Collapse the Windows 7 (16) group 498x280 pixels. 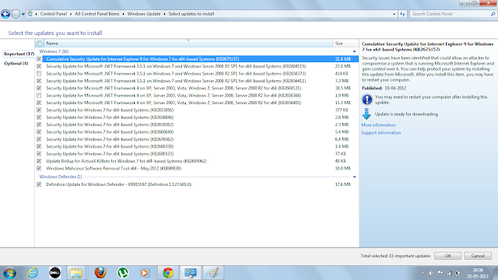[x=355, y=51]
